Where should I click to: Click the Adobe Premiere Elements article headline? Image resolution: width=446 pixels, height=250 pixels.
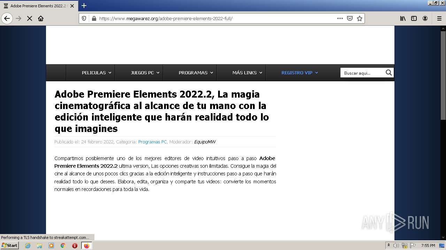(162, 111)
